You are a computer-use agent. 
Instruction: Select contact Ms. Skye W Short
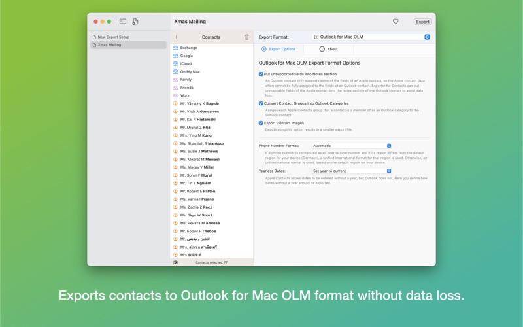coord(211,215)
